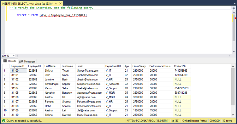The image size is (237, 124).
Task: Click the FirstName cell Jasmine
Action: [x=52, y=80]
